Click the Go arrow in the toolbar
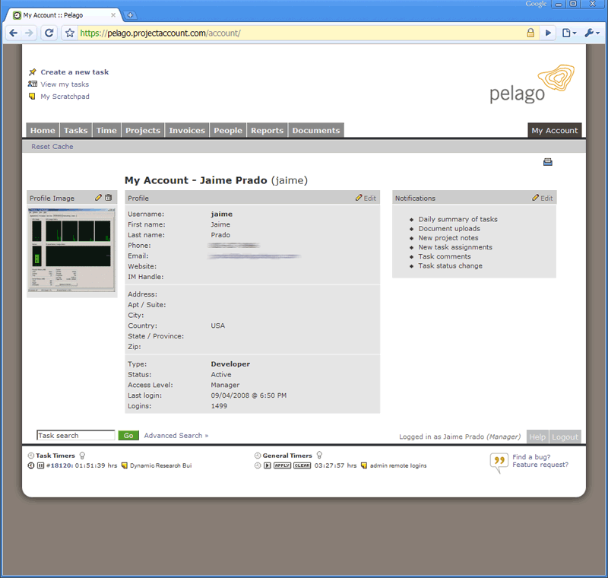The image size is (608, 578). coord(548,33)
